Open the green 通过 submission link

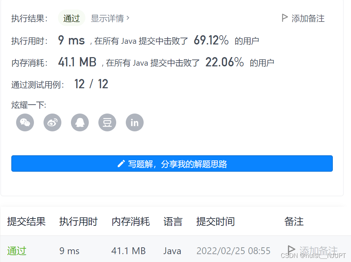coord(16,251)
